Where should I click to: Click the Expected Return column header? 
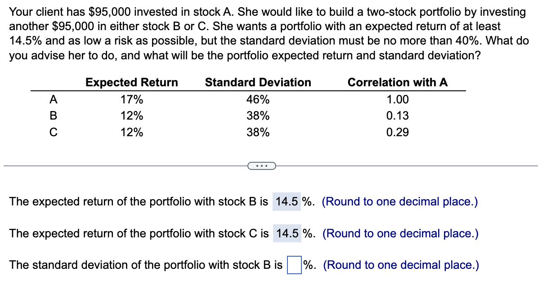tap(132, 82)
